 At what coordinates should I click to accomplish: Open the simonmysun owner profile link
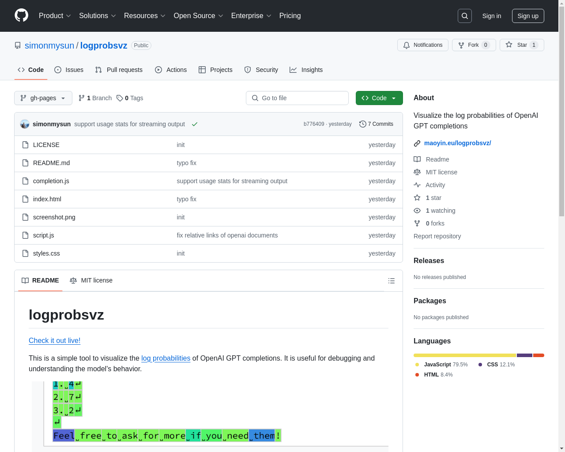coord(49,45)
